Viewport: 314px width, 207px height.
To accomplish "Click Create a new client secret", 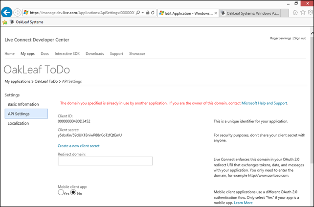I will tap(78, 146).
